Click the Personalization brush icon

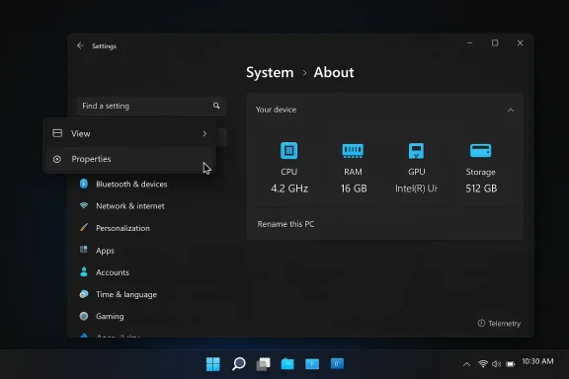[x=84, y=228]
